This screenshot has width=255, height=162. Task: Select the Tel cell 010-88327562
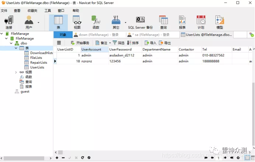tap(216, 55)
